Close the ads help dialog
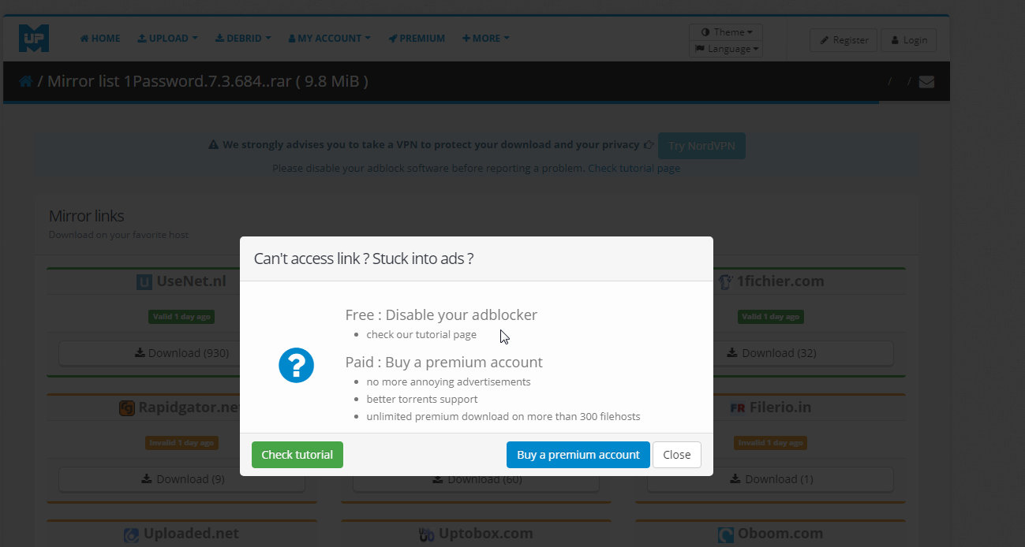This screenshot has width=1025, height=547. (x=677, y=455)
